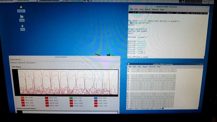The height and width of the screenshot is (122, 217).
Task: Change the CPU2 graph color swatch
Action: pos(47,98)
